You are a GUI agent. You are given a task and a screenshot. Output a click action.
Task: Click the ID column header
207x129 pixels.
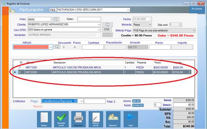[x=21, y=63]
